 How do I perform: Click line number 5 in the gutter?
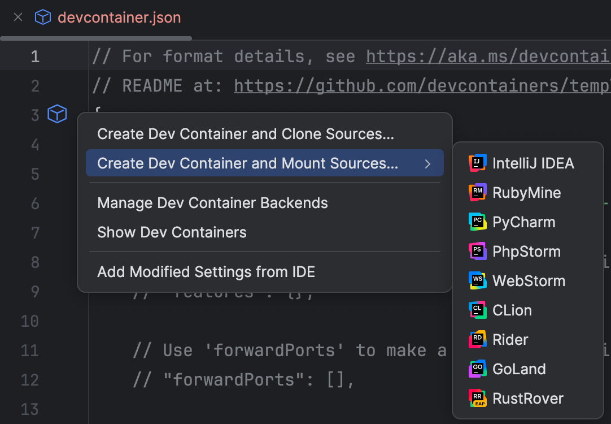[35, 174]
